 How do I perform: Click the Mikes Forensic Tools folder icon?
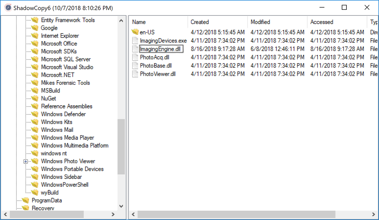tap(34, 82)
